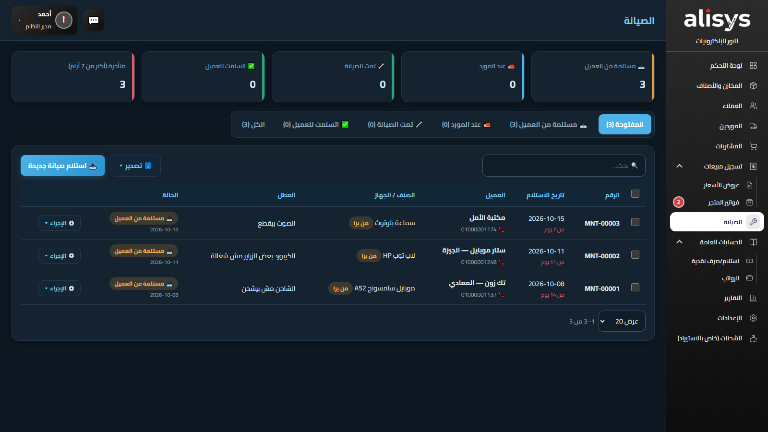
Task: Click phone icon for 01000001174
Action: pos(502,230)
